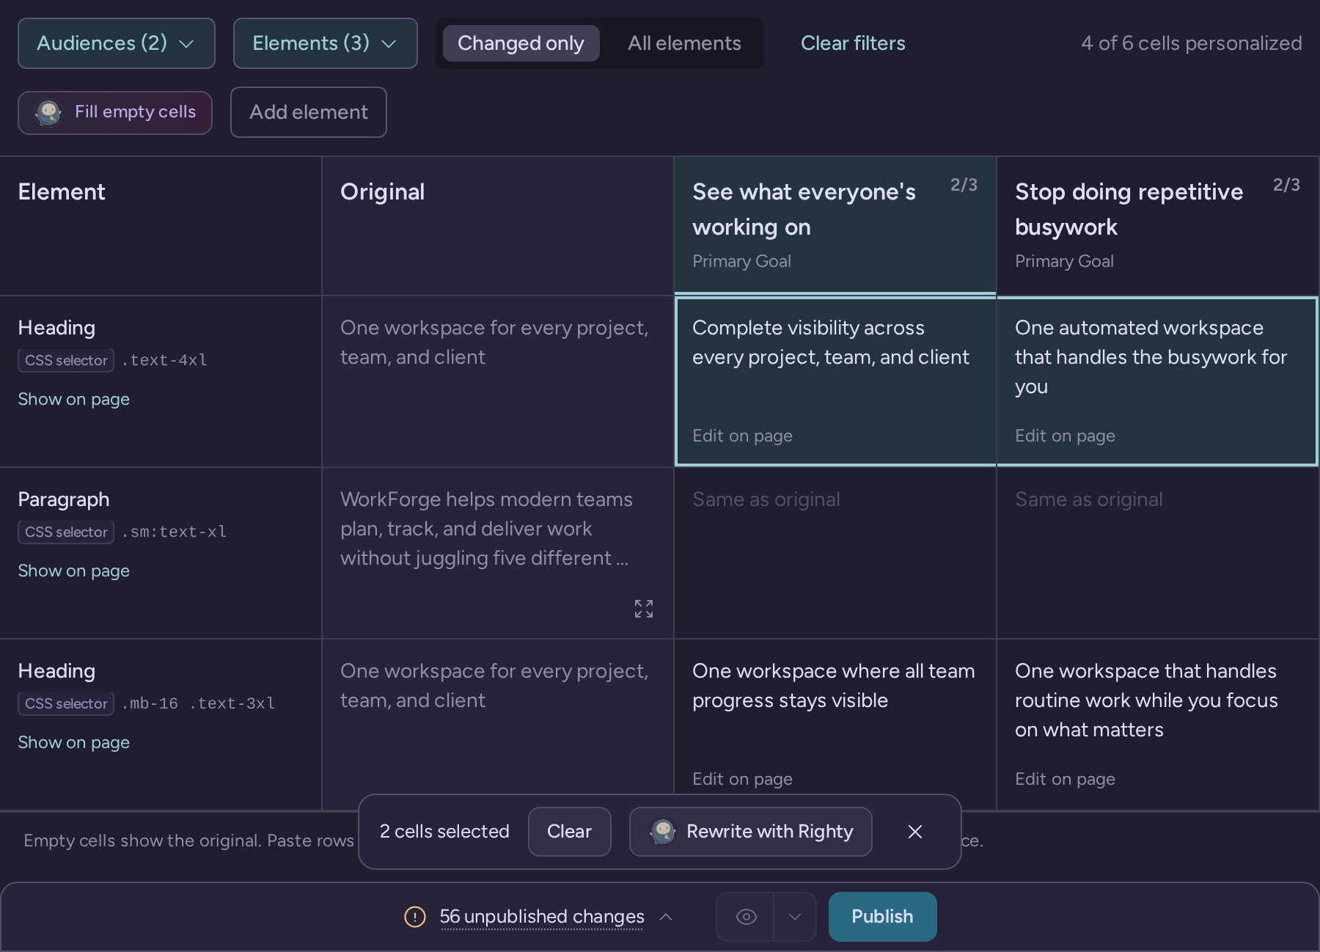
Task: Switch to Changed only view
Action: [521, 43]
